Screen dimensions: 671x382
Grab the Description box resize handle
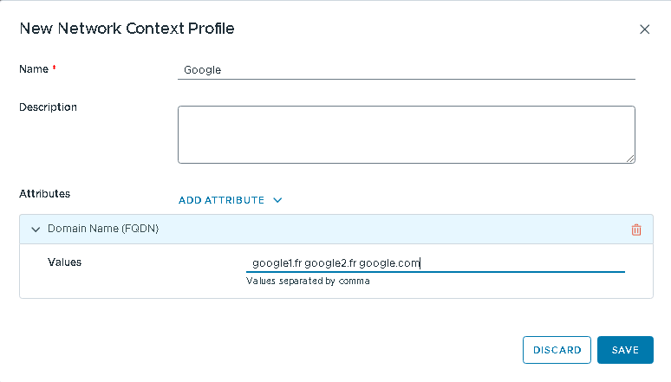(631, 159)
